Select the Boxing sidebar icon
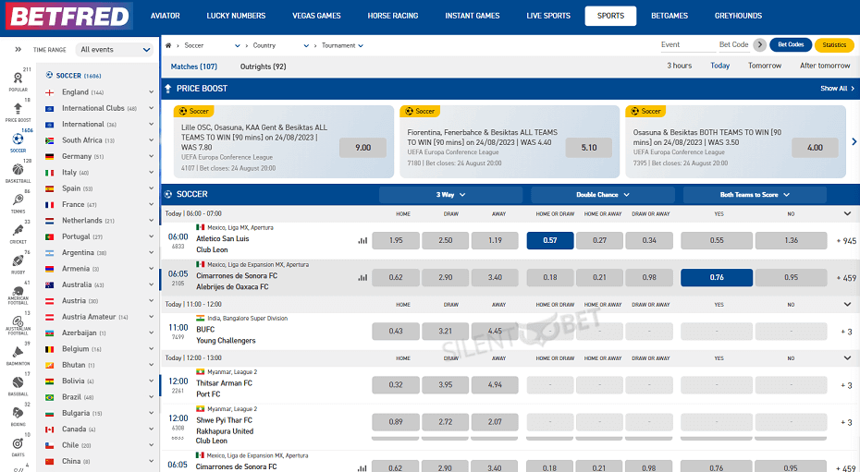 (18, 412)
